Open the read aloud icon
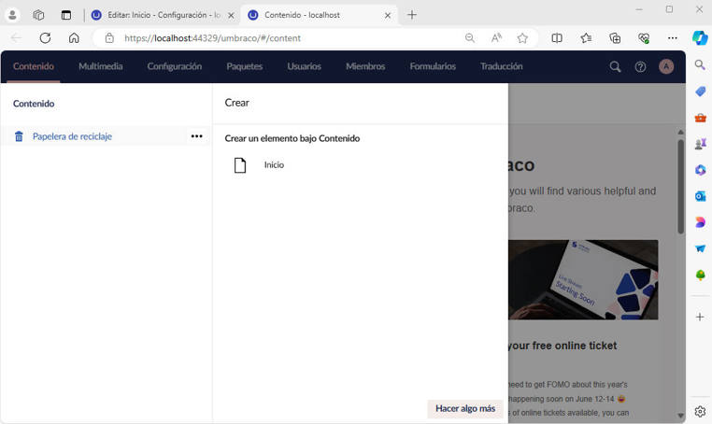 (496, 38)
